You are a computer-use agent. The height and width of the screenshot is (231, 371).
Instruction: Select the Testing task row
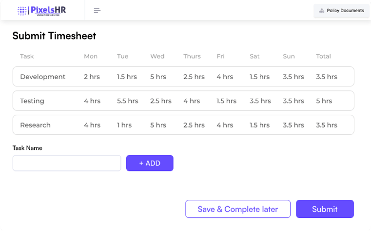(x=32, y=101)
